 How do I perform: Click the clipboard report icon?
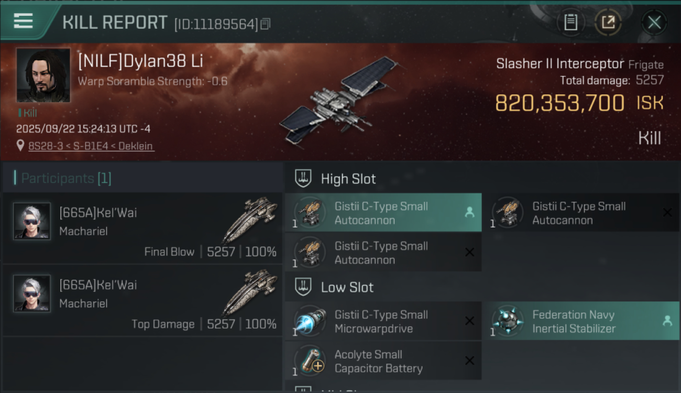[570, 22]
